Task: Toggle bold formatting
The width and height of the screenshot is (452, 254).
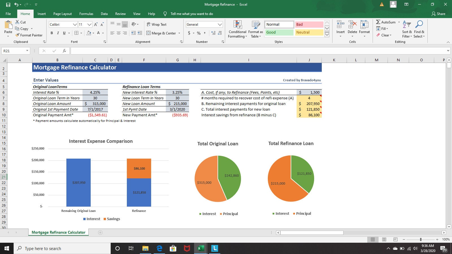Action: 52,33
